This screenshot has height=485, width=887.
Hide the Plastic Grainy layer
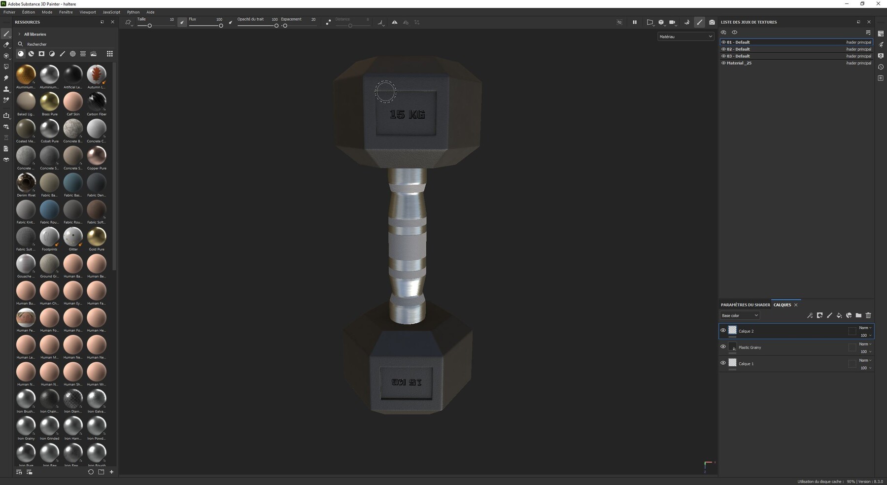pyautogui.click(x=723, y=347)
